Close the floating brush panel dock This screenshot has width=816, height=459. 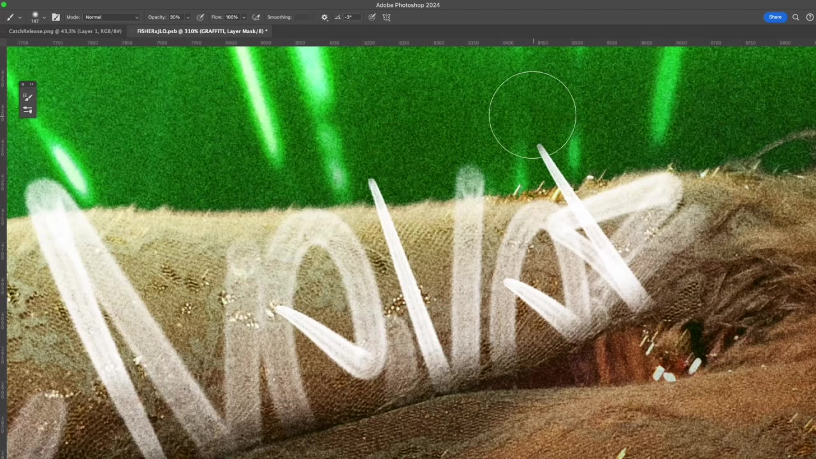coord(22,84)
